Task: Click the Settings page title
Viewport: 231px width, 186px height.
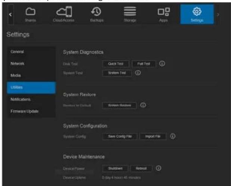Action: tap(18, 34)
